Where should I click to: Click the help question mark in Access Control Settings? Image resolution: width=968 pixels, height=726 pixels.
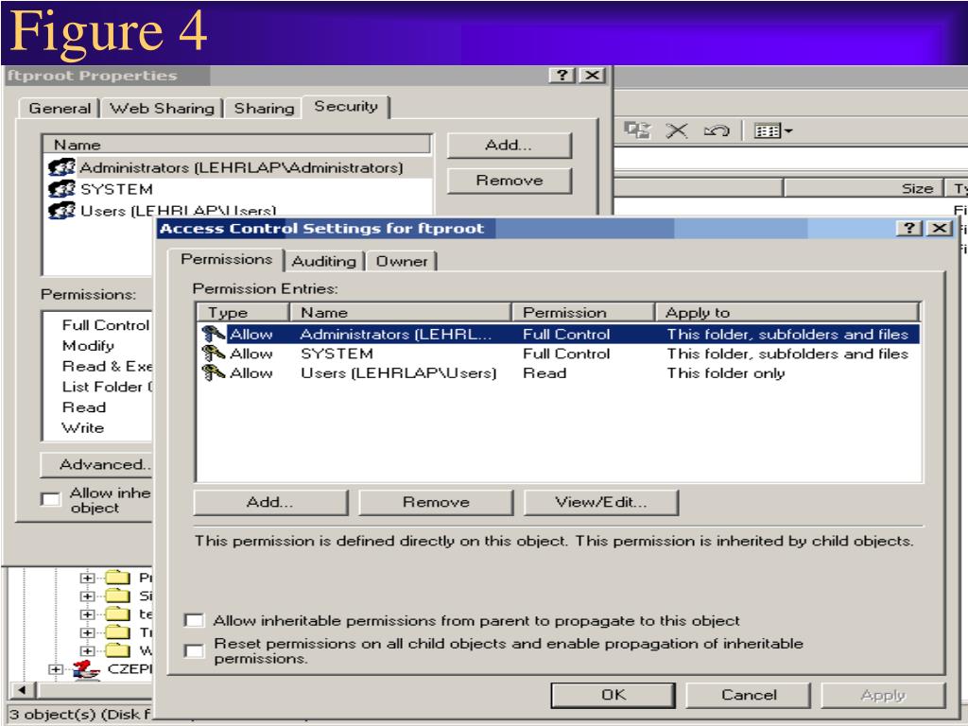[908, 229]
